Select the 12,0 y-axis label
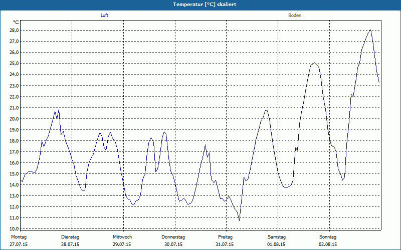Image resolution: width=401 pixels, height=250 pixels. coord(14,207)
